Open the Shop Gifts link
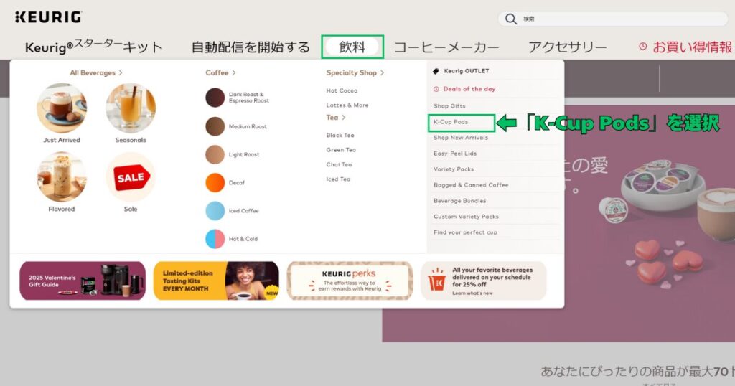 (x=449, y=106)
